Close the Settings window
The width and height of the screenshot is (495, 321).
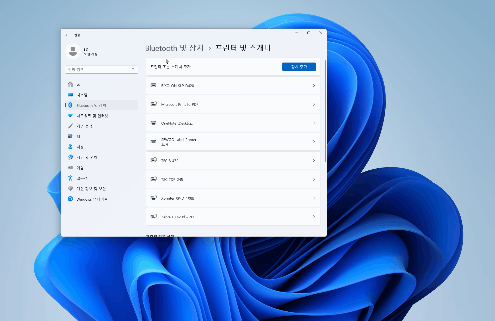pyautogui.click(x=321, y=33)
